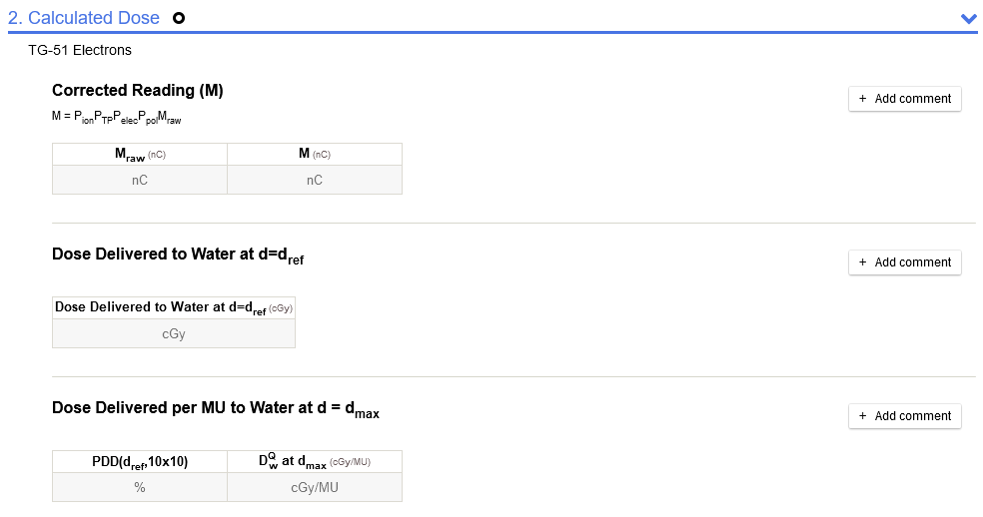Viewport: 983px width, 517px height.
Task: Select the Dose Delivered per MU heading
Action: [216, 408]
